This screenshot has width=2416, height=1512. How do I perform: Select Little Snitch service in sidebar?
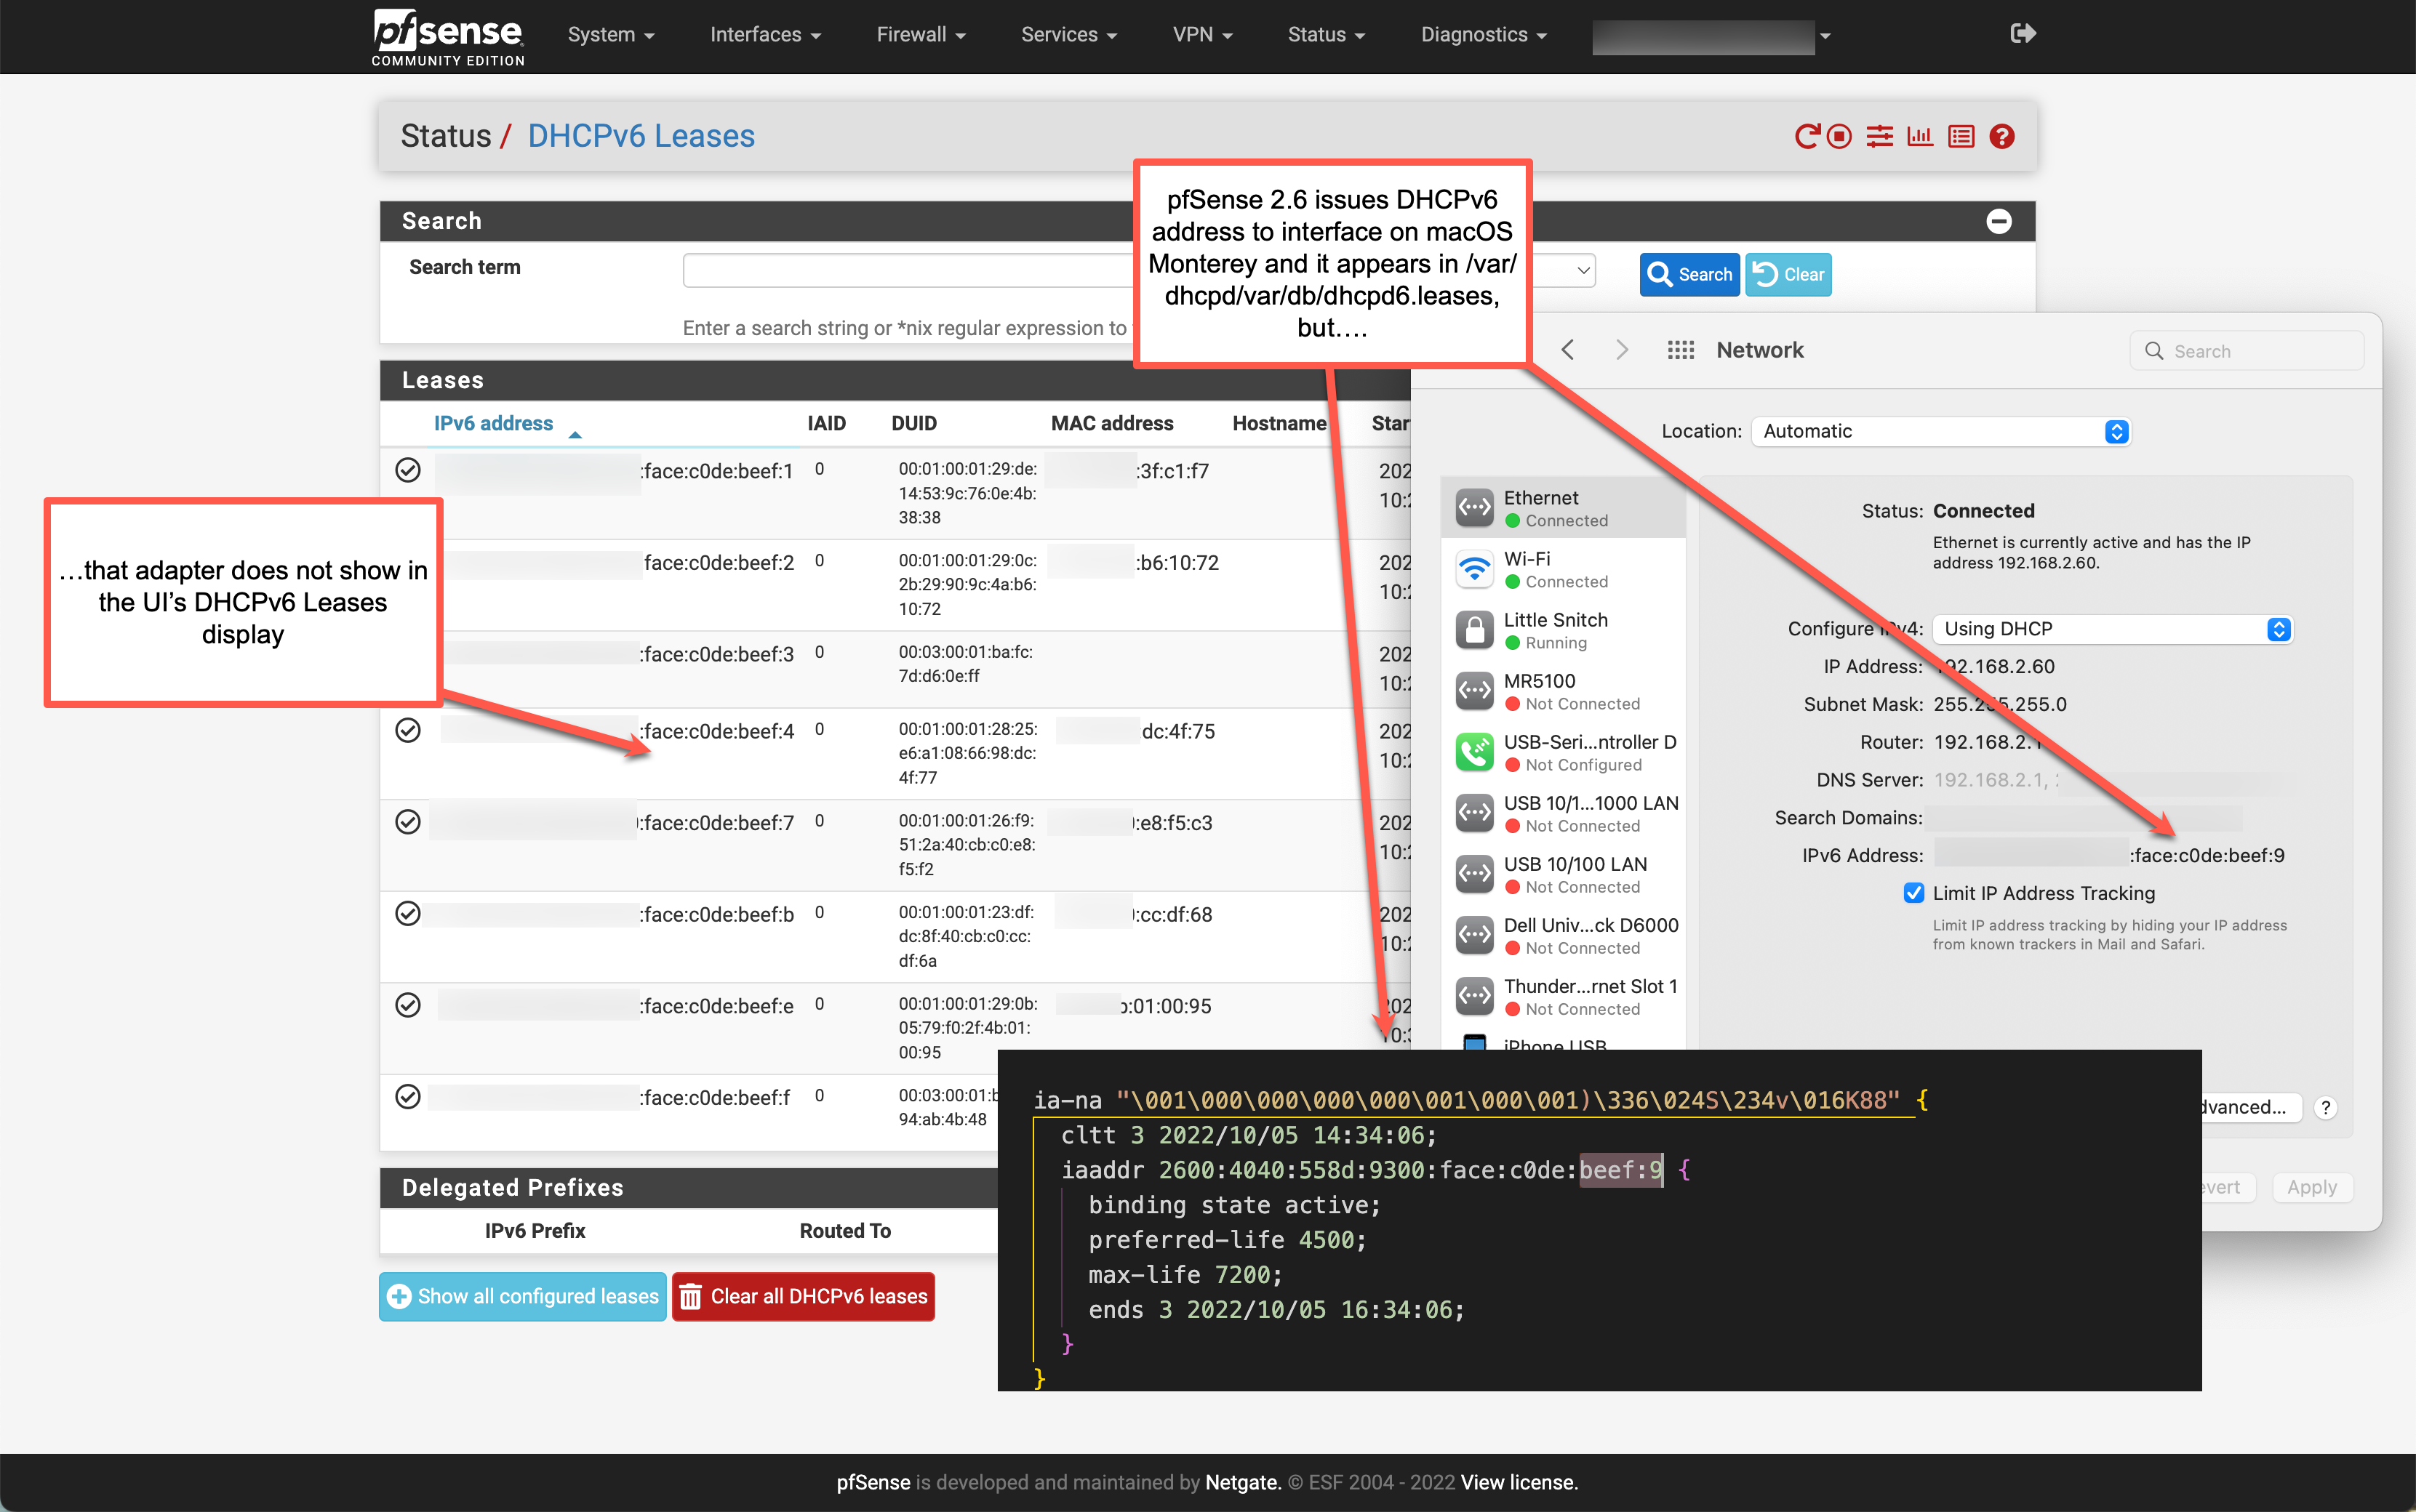[1564, 630]
